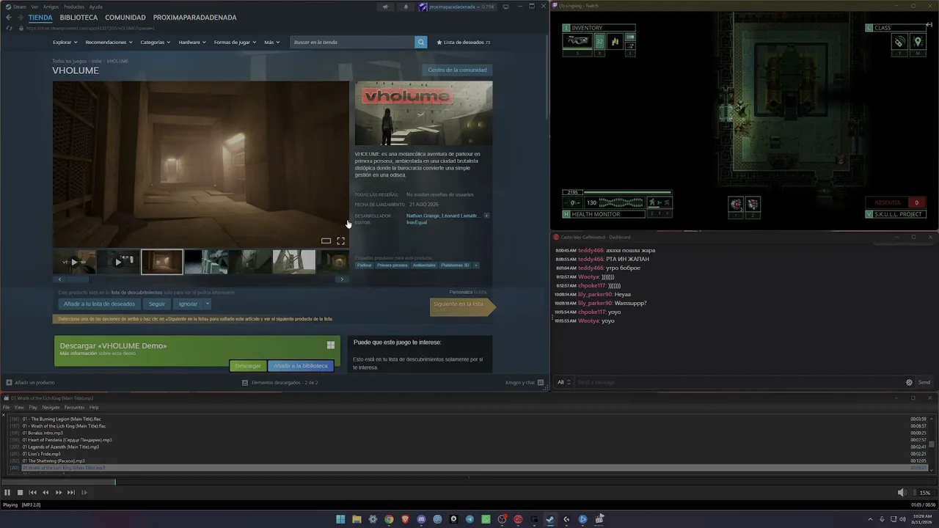The width and height of the screenshot is (939, 528).
Task: Mute the music player speaker icon
Action: [x=902, y=493]
